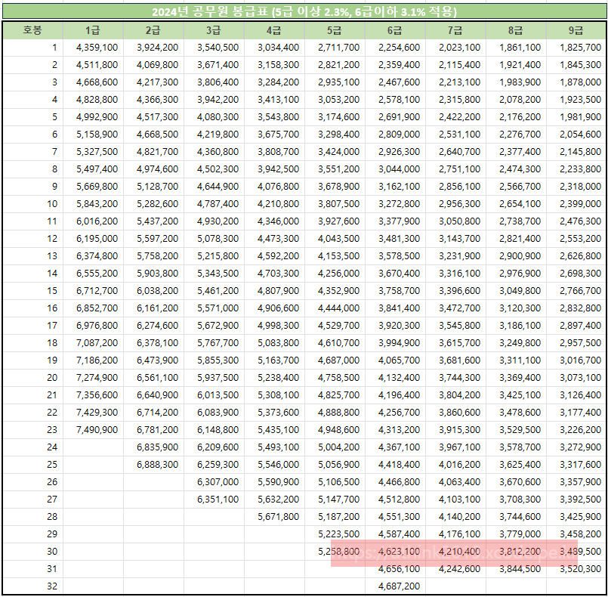Select cell with value 3,841,400
The image size is (608, 597).
coord(395,308)
